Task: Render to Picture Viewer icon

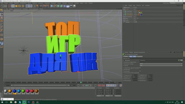Action: (x=44, y=6)
